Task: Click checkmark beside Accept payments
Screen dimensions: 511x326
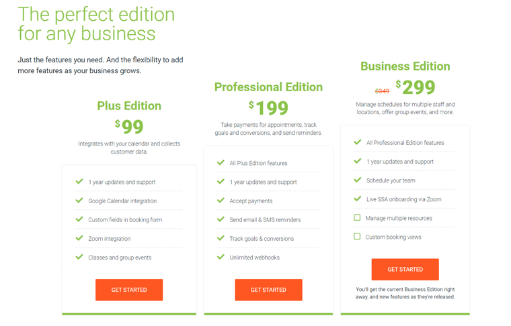Action: pyautogui.click(x=221, y=200)
